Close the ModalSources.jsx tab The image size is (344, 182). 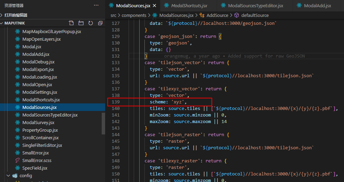coord(154,6)
